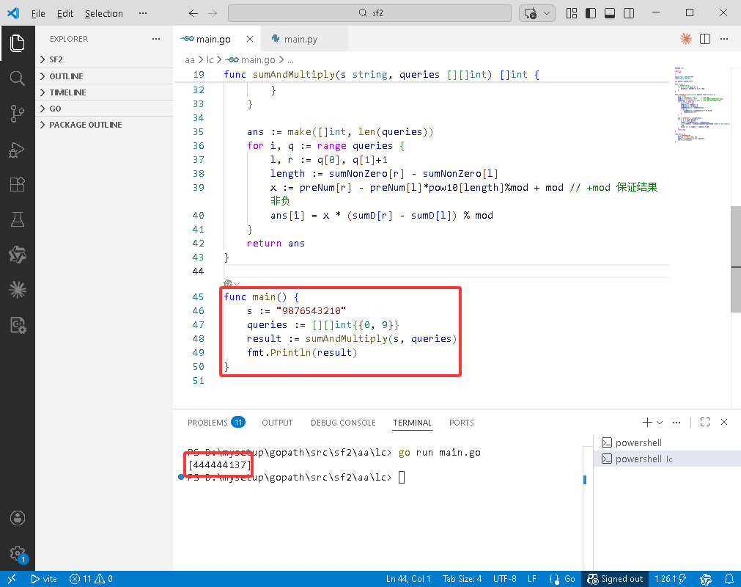The width and height of the screenshot is (741, 587).
Task: Open the Explorer view in activity bar
Action: [x=17, y=43]
